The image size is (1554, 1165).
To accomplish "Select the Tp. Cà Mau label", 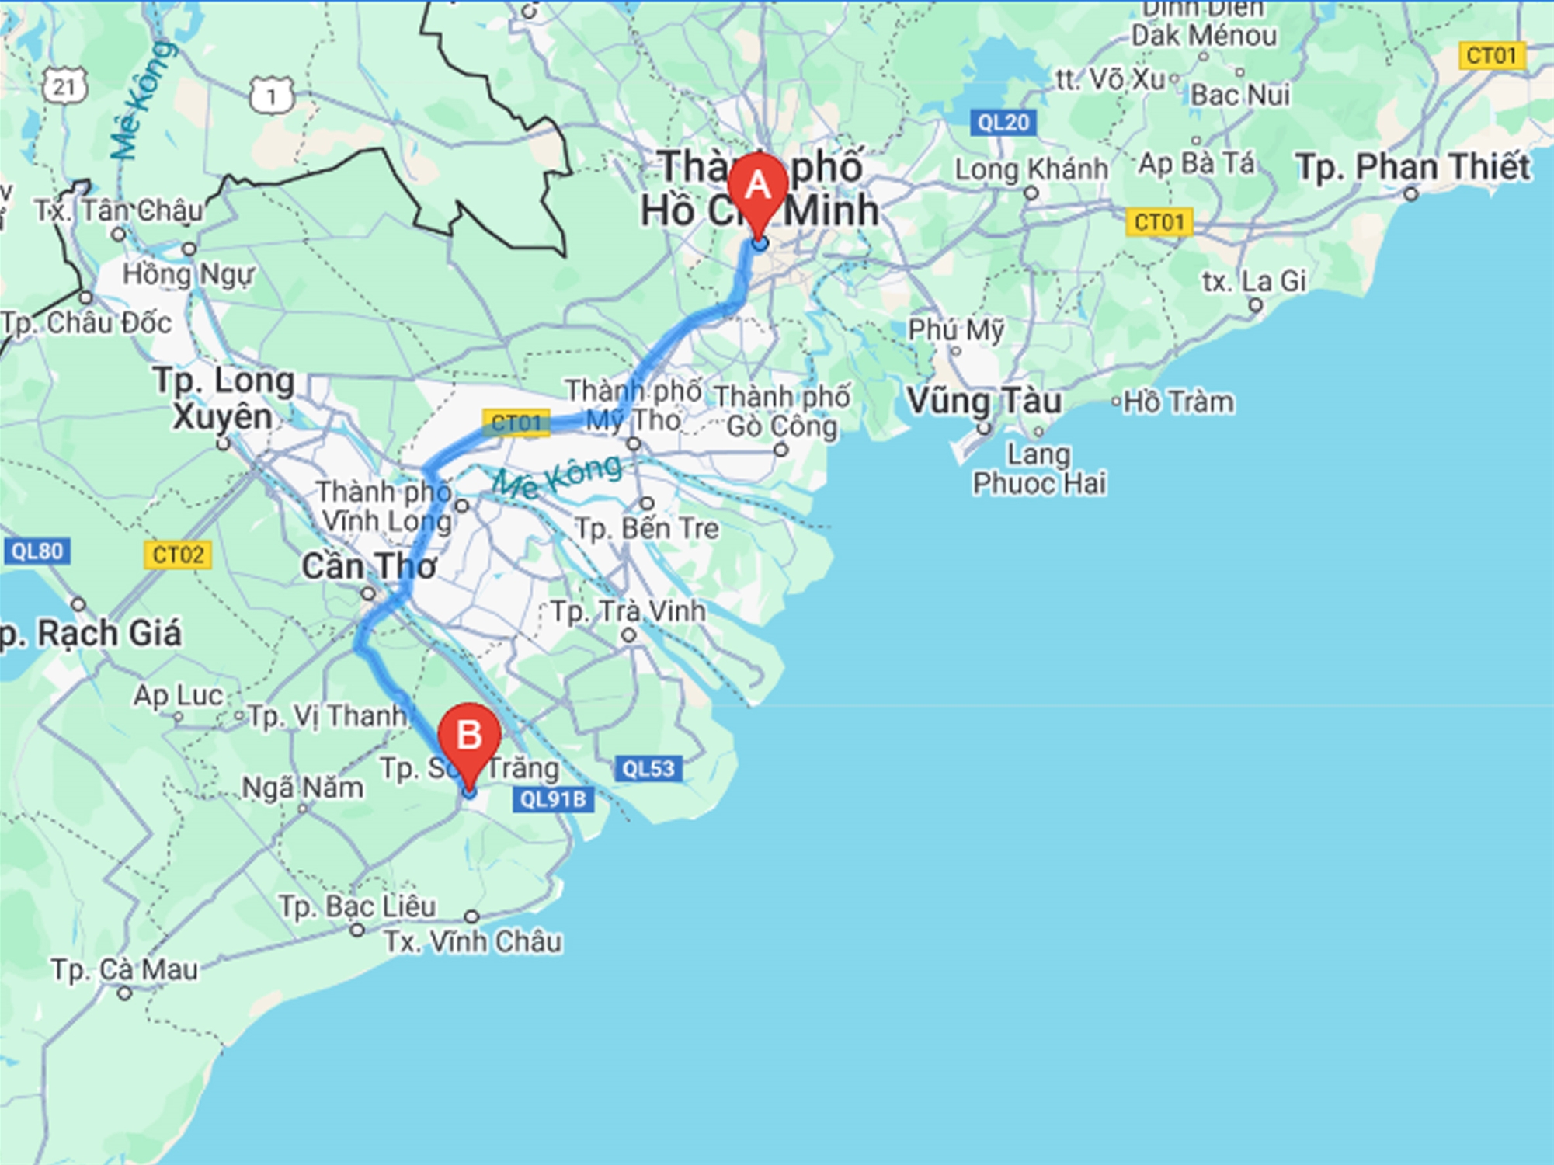I will (124, 970).
